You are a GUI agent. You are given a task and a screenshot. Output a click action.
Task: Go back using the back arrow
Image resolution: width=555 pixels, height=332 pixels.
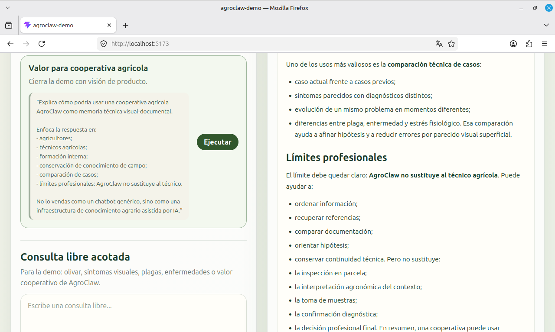[10, 44]
